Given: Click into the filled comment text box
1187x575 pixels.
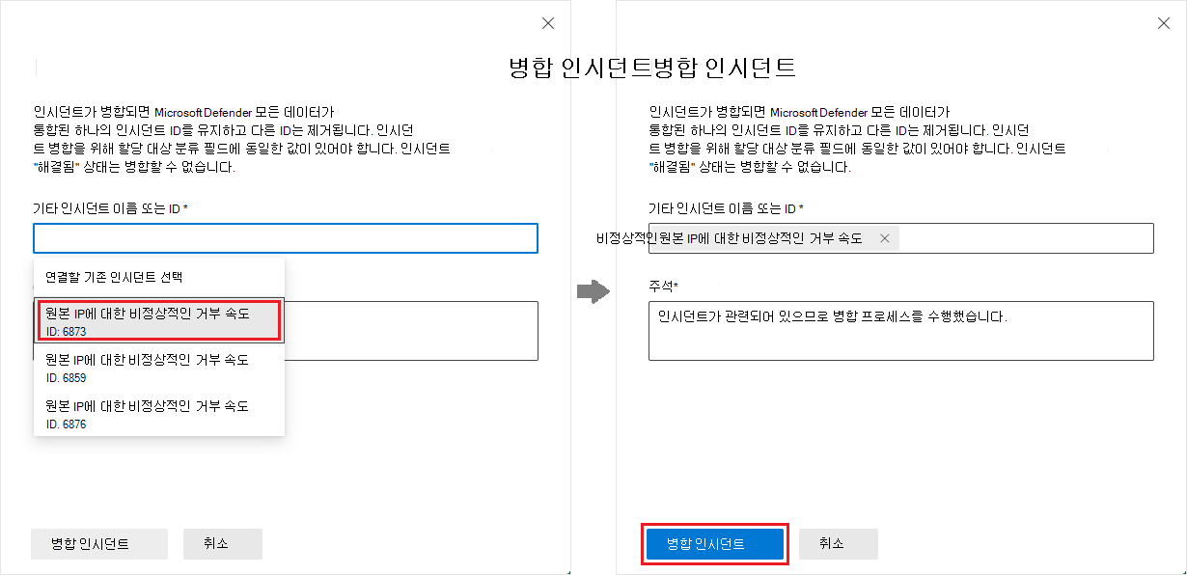Looking at the screenshot, I should 899,330.
